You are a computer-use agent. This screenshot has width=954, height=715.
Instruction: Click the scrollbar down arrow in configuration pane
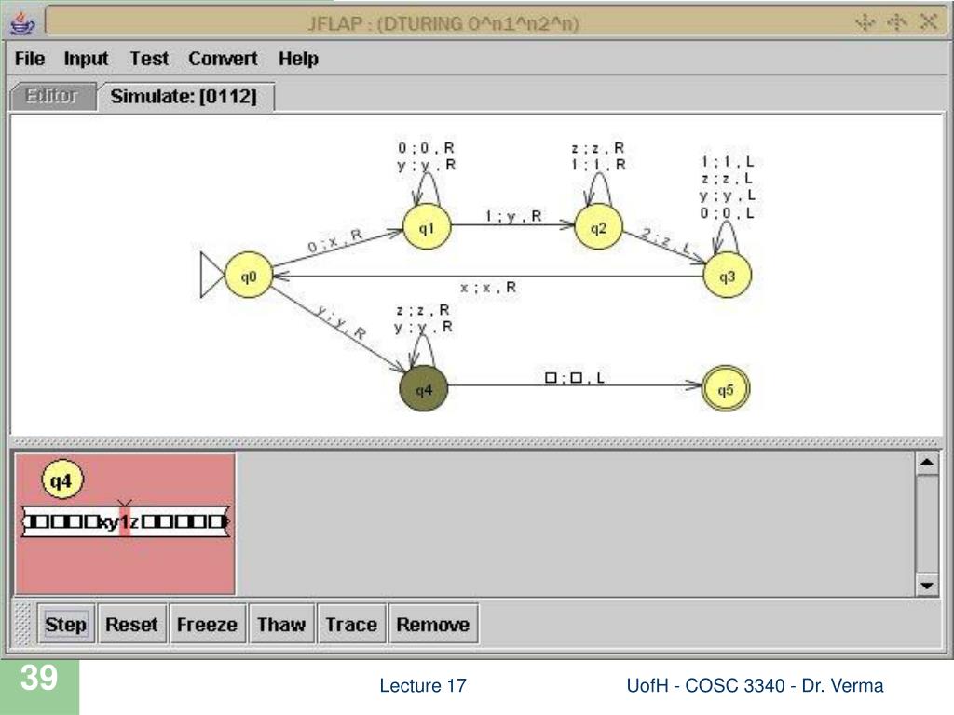click(x=927, y=585)
